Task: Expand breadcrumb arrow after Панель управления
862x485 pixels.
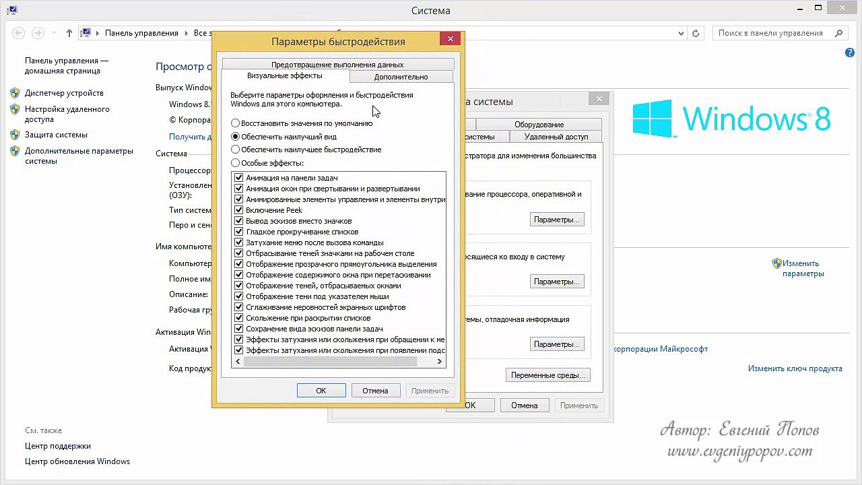Action: pos(186,33)
